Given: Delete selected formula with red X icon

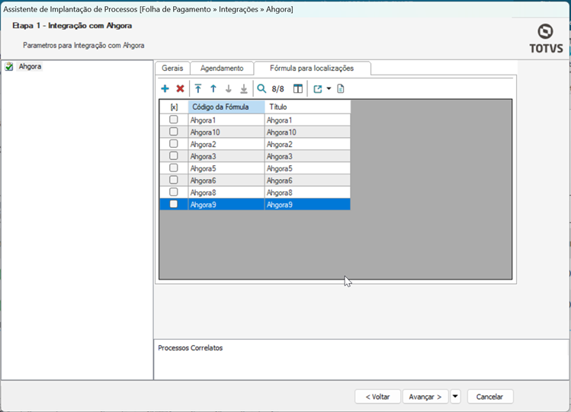Looking at the screenshot, I should 180,89.
